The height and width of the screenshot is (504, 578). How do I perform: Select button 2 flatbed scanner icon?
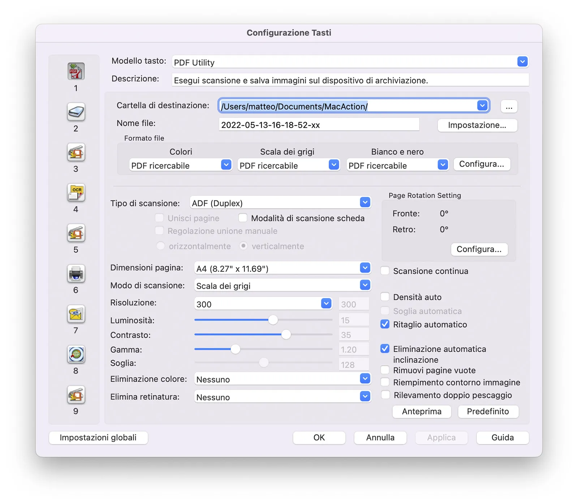click(76, 112)
